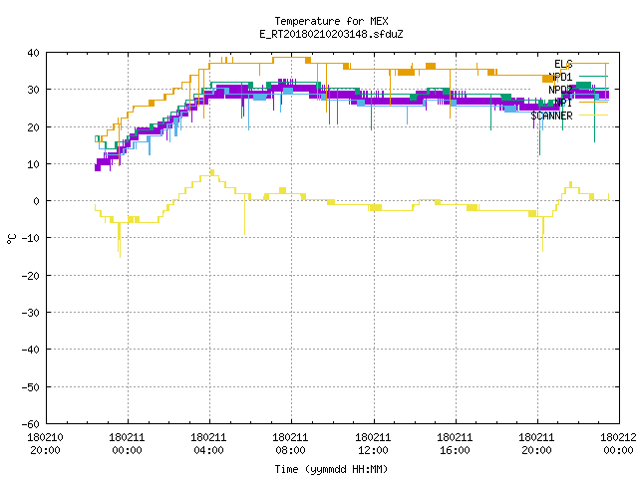Click the green NPD1 legend line sample
This screenshot has height=478, width=638.
coord(593,76)
